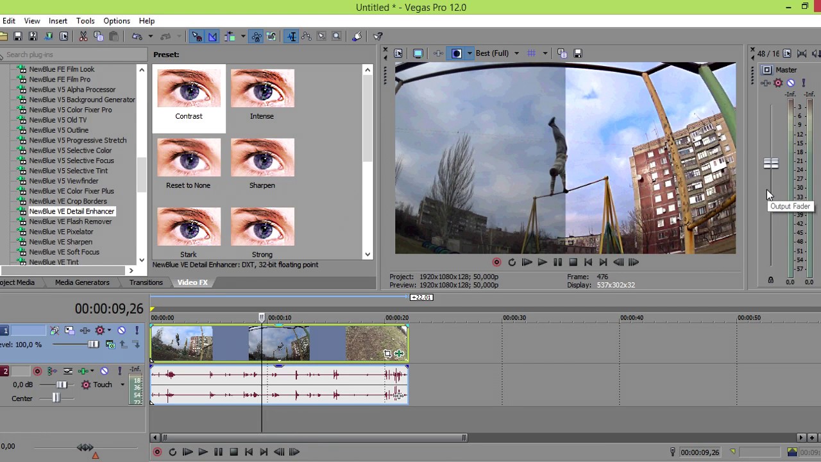821x462 pixels.
Task: Click Play in the preview window transport
Action: point(542,262)
